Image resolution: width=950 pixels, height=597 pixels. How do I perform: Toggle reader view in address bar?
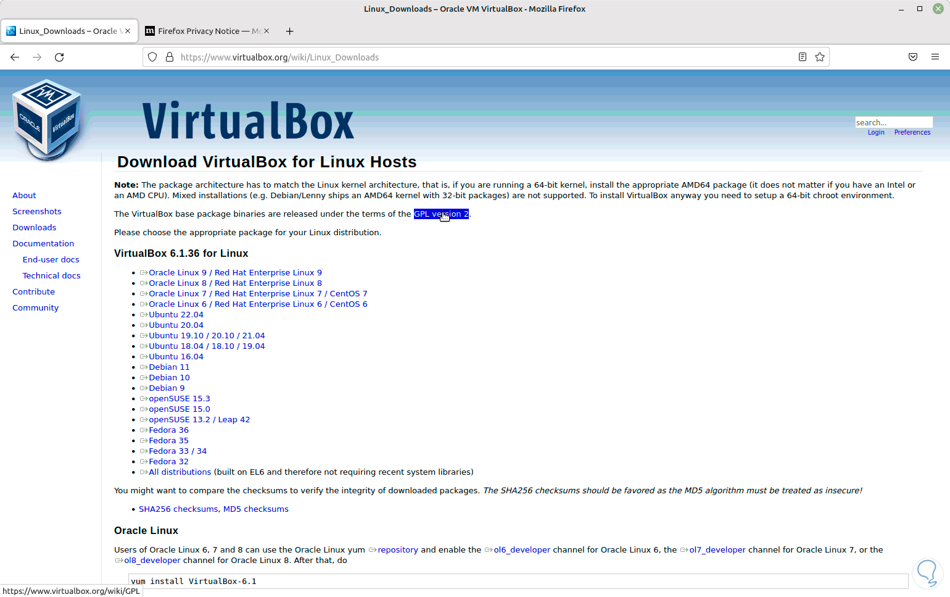803,57
